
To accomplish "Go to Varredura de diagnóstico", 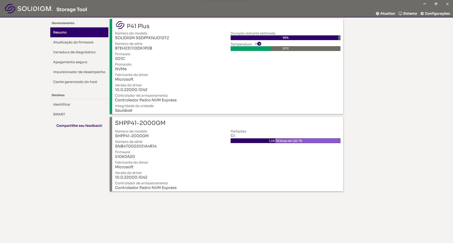I will coord(74,52).
